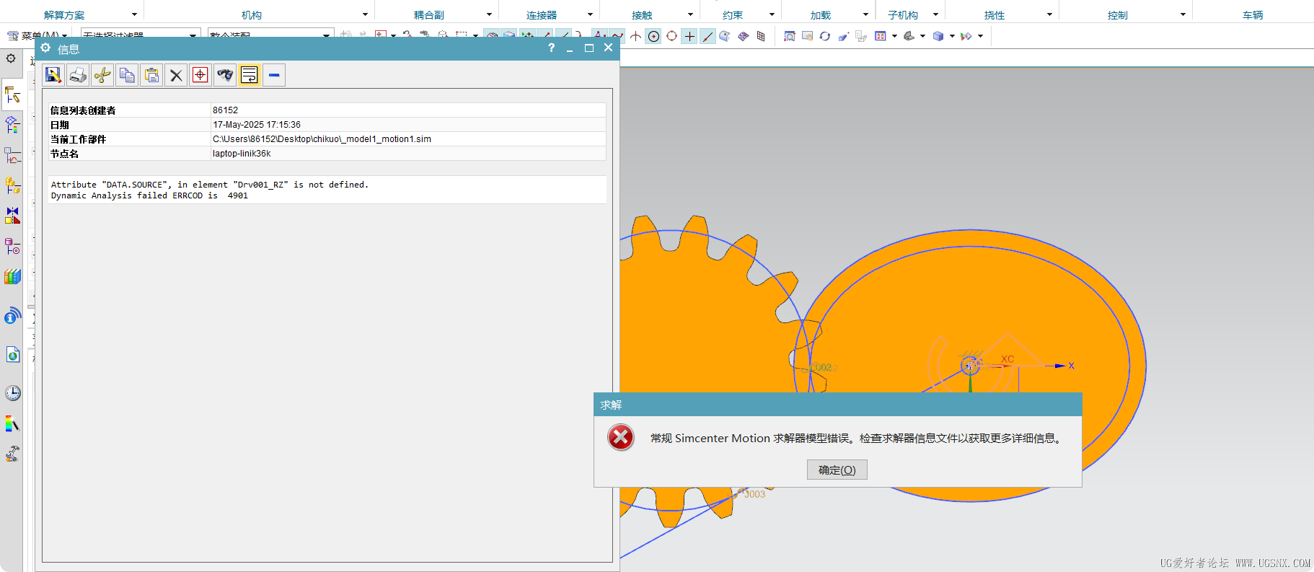Expand the 机构 ribbon group dropdown

point(365,14)
